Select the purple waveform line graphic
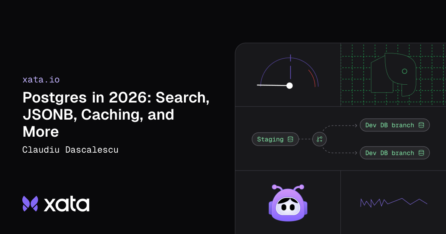Viewport: 446px width, 234px height. (392, 202)
